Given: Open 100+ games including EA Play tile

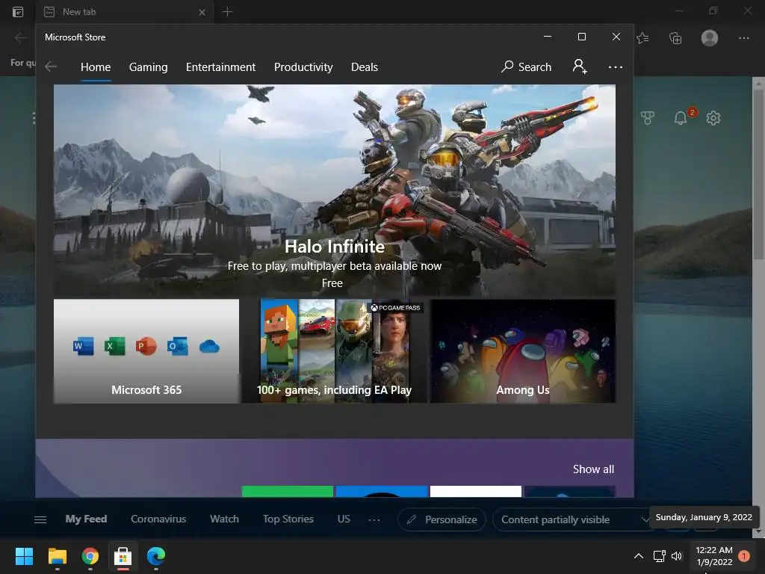Looking at the screenshot, I should point(335,351).
